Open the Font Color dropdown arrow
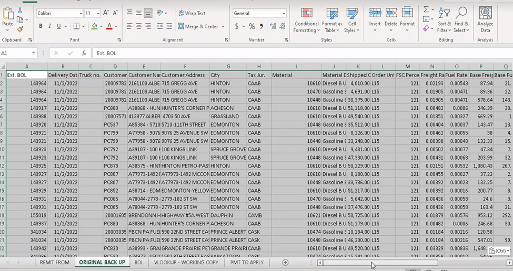The image size is (513, 271). pos(116,26)
